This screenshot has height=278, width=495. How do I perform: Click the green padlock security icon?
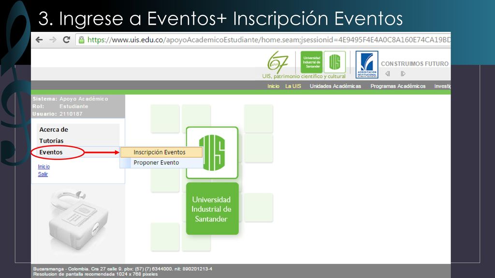tap(81, 40)
